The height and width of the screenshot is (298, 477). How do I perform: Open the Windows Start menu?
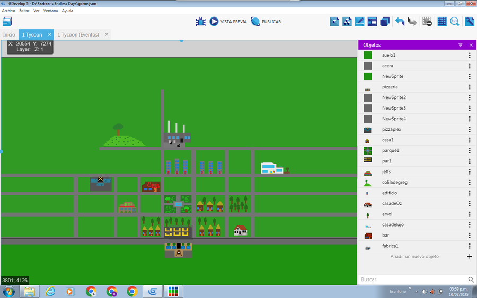9,292
